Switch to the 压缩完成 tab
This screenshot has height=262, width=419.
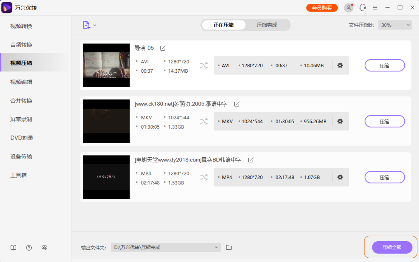pyautogui.click(x=267, y=25)
